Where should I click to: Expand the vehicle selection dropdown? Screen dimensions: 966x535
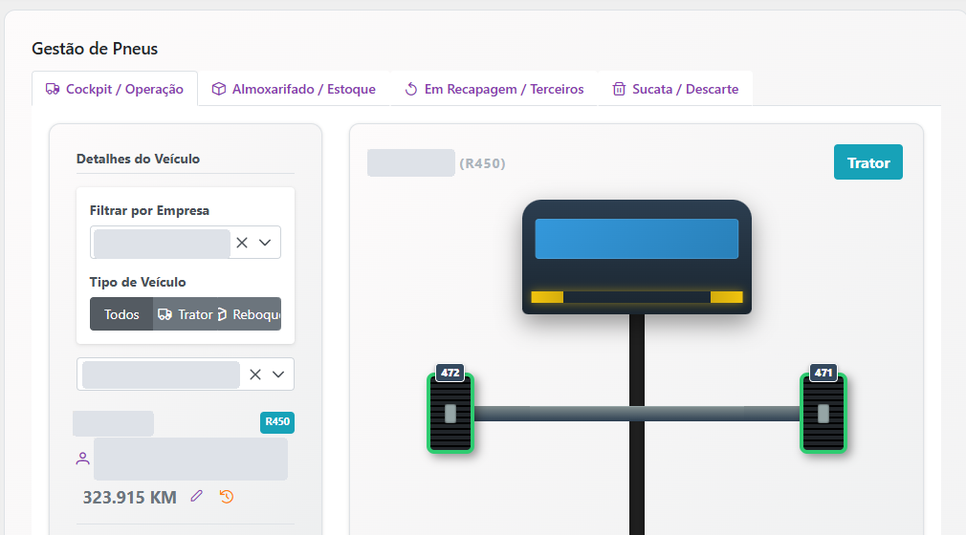278,374
